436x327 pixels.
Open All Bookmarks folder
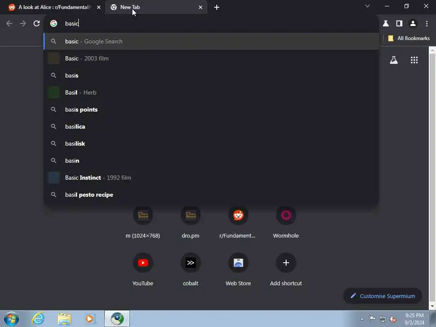point(408,38)
